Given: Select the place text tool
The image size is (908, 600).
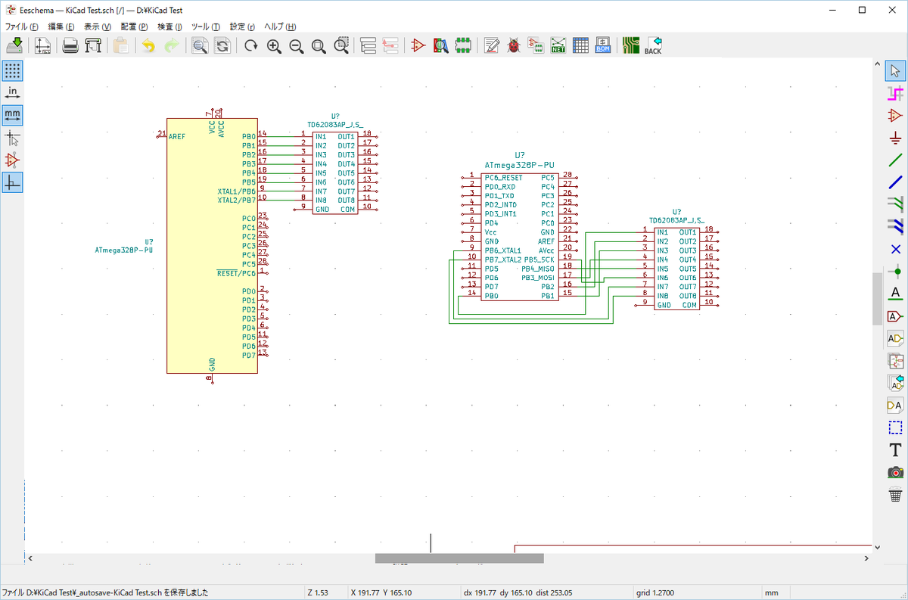Looking at the screenshot, I should coord(896,450).
